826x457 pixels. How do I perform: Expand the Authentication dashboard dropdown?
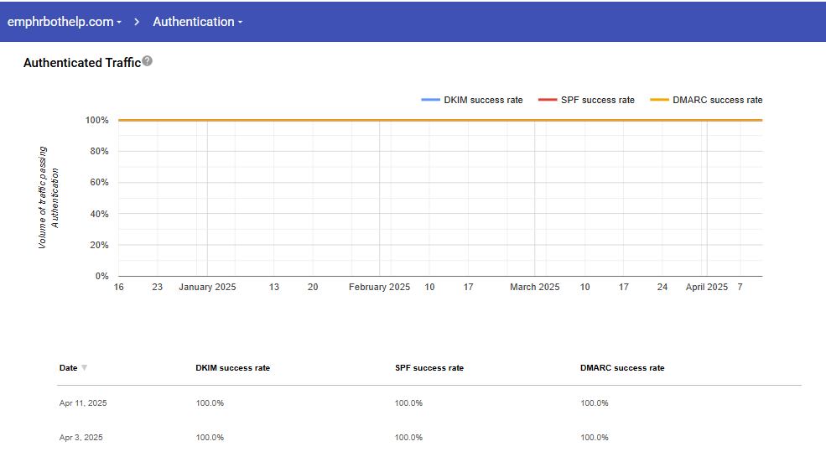point(197,22)
